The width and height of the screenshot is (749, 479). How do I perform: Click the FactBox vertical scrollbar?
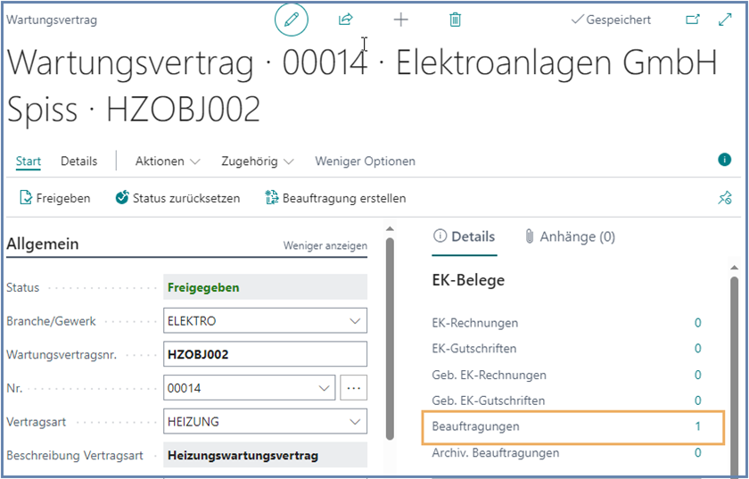[734, 376]
